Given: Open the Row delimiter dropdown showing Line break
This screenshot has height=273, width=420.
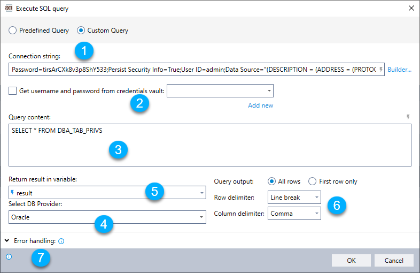Looking at the screenshot, I should 294,198.
